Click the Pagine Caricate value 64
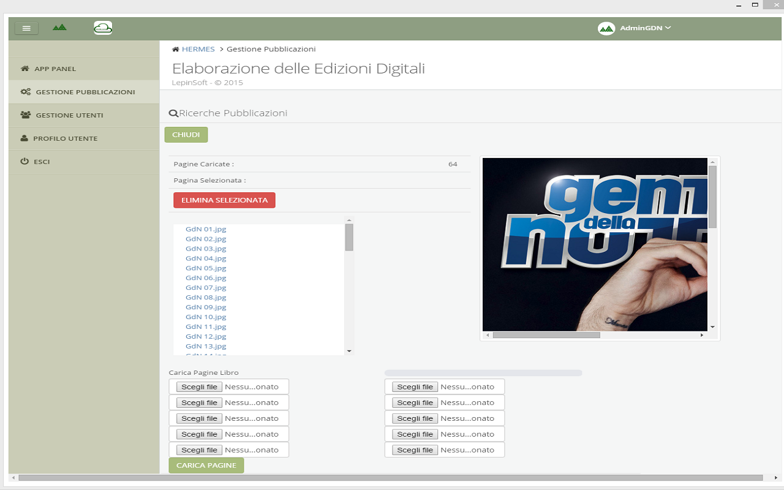 point(453,164)
